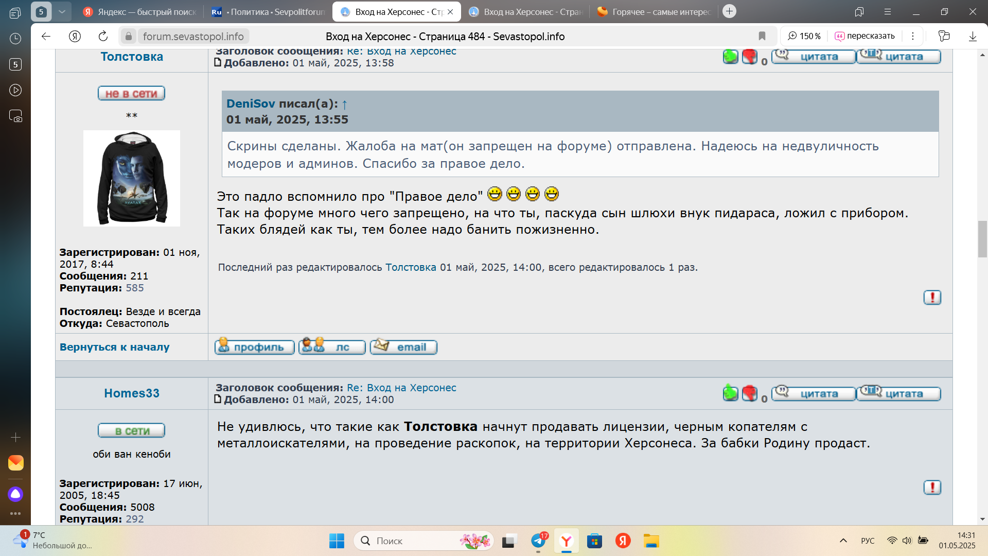Open Telegram from the taskbar
988x556 pixels.
coord(538,541)
